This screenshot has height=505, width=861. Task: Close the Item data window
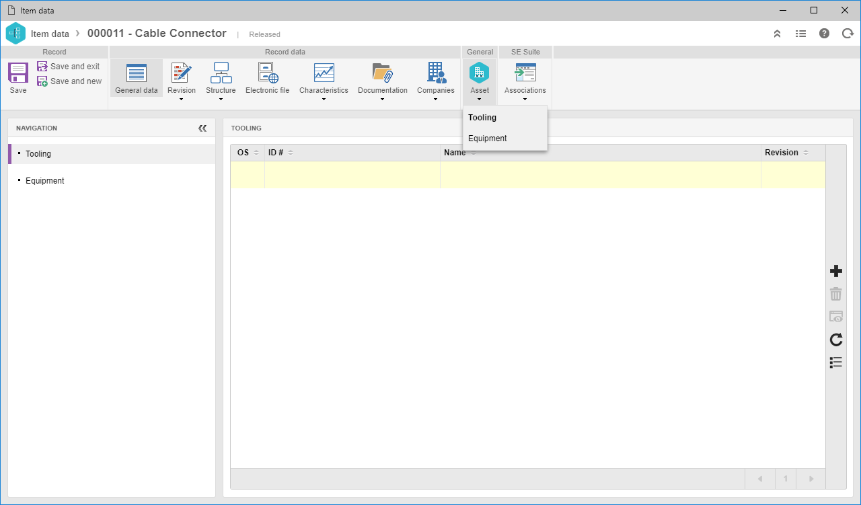(845, 10)
